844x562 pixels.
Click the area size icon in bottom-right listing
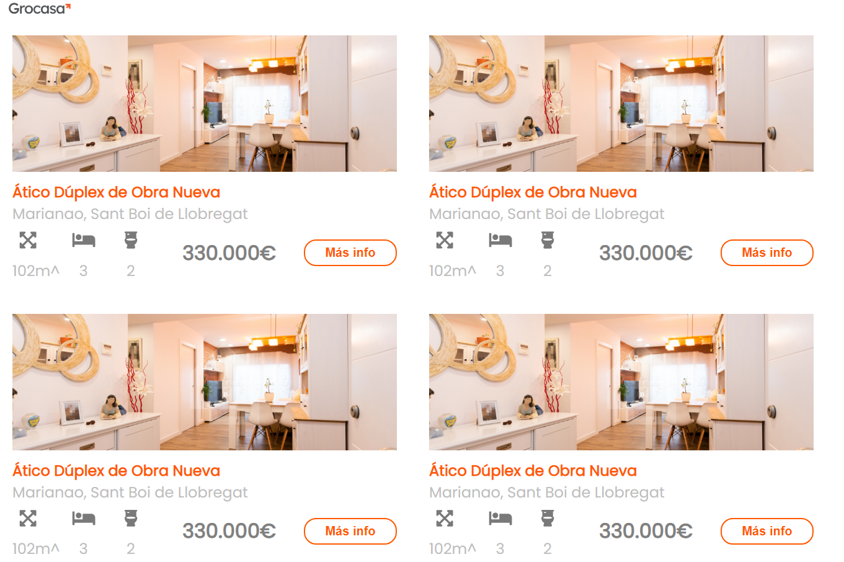click(445, 518)
